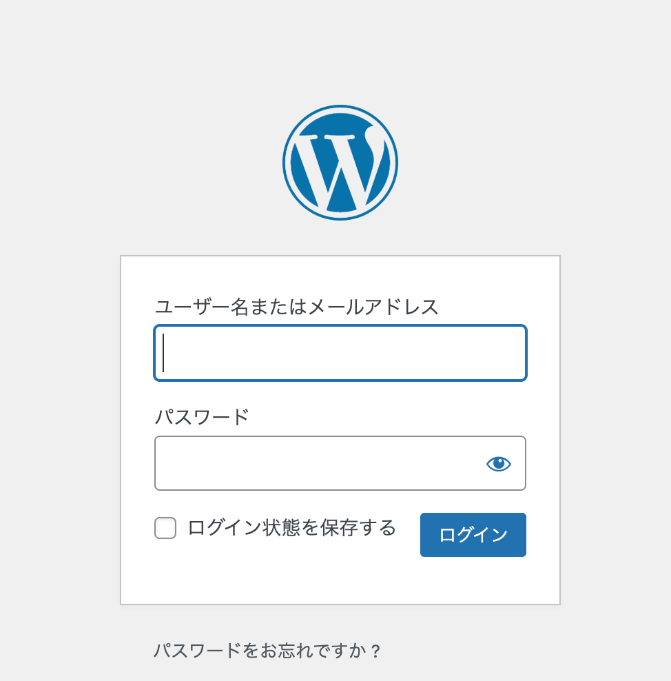The height and width of the screenshot is (681, 671).
Task: Toggle password visibility in password field
Action: tap(499, 464)
